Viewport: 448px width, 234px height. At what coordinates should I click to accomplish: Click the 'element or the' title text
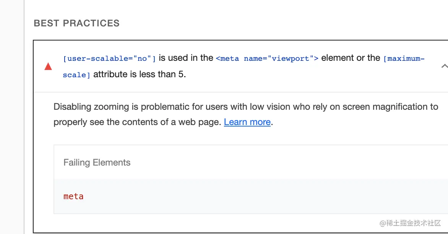(x=351, y=58)
